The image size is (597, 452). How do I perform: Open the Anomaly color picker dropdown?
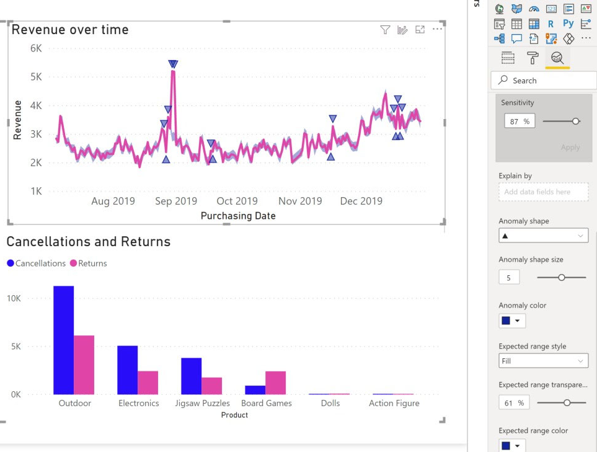[512, 321]
